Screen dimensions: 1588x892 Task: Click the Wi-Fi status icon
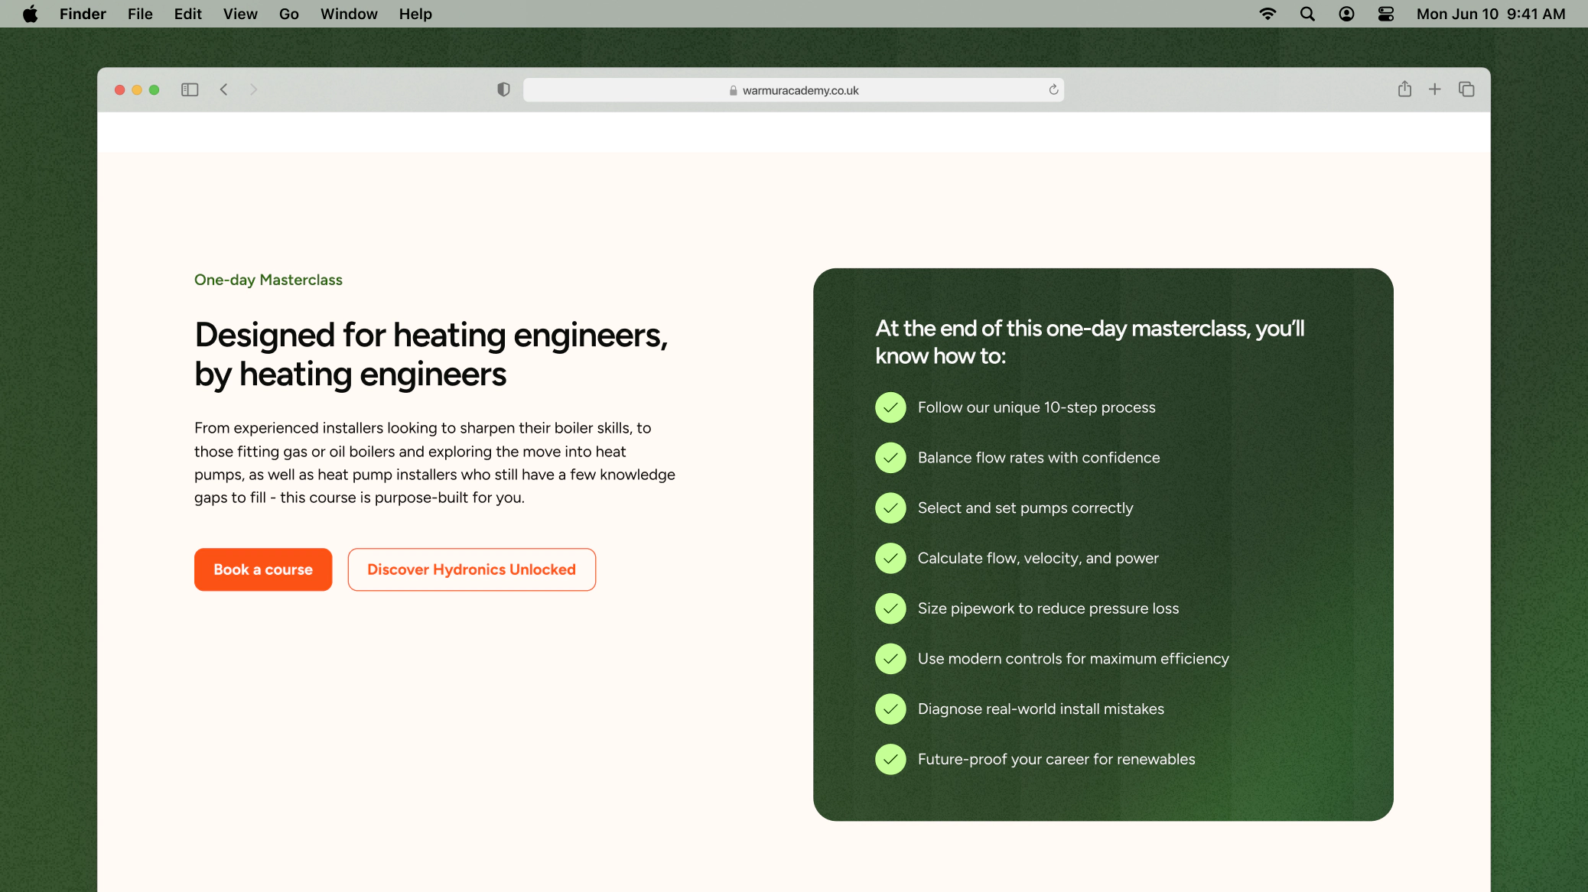coord(1267,14)
